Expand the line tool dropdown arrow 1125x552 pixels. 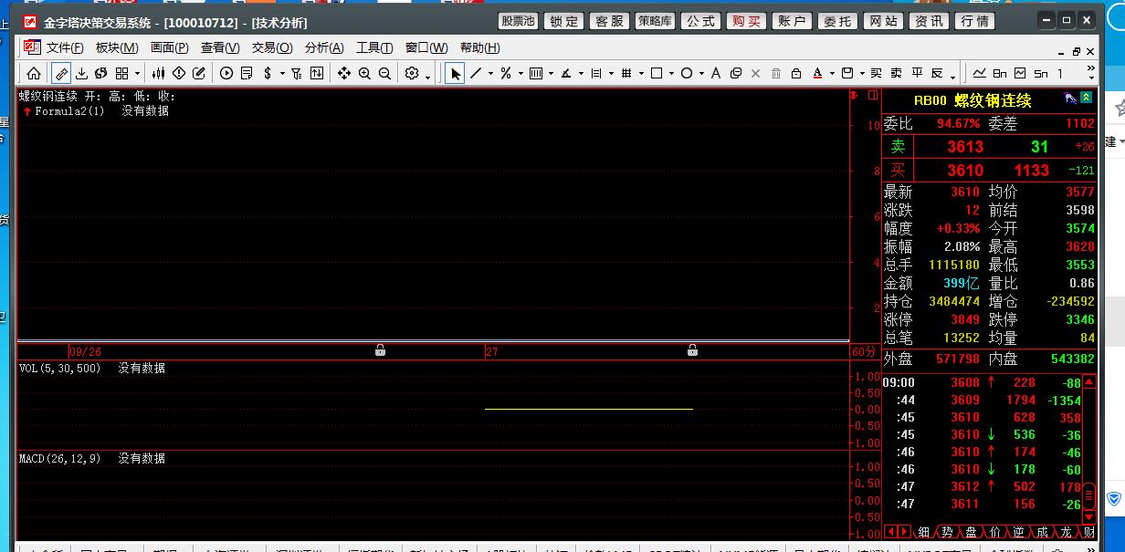[490, 74]
